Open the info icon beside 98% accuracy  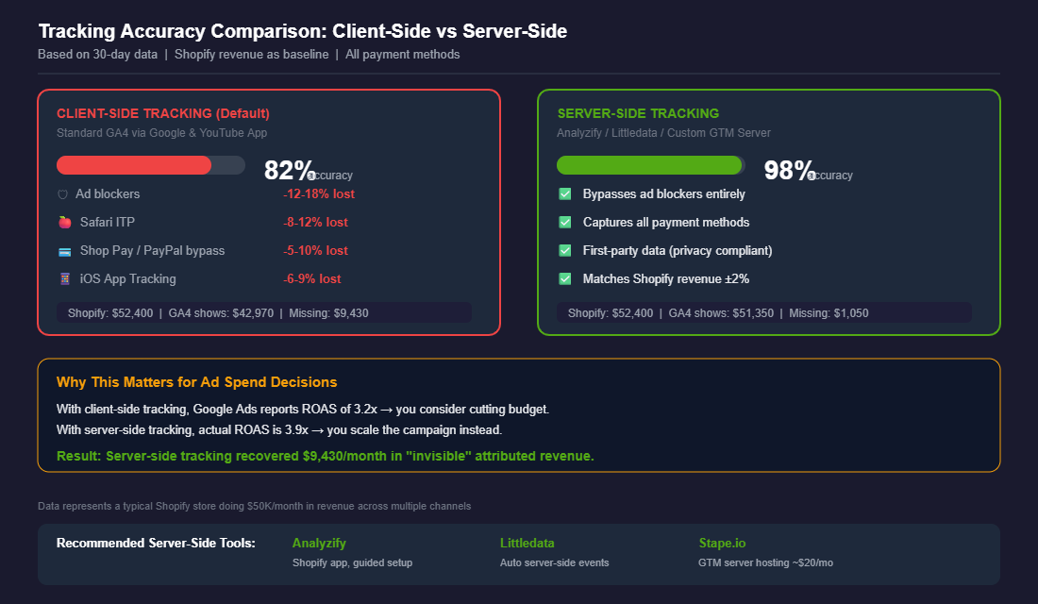click(810, 175)
